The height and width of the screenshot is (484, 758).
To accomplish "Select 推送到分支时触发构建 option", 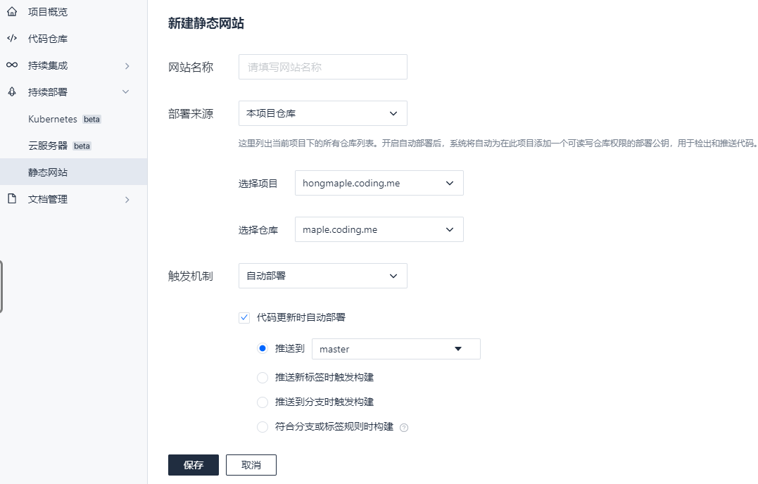I will click(263, 402).
